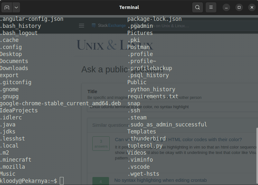Click the terminal cursor block at the prompt
The height and width of the screenshot is (185, 258).
pyautogui.click(x=61, y=181)
